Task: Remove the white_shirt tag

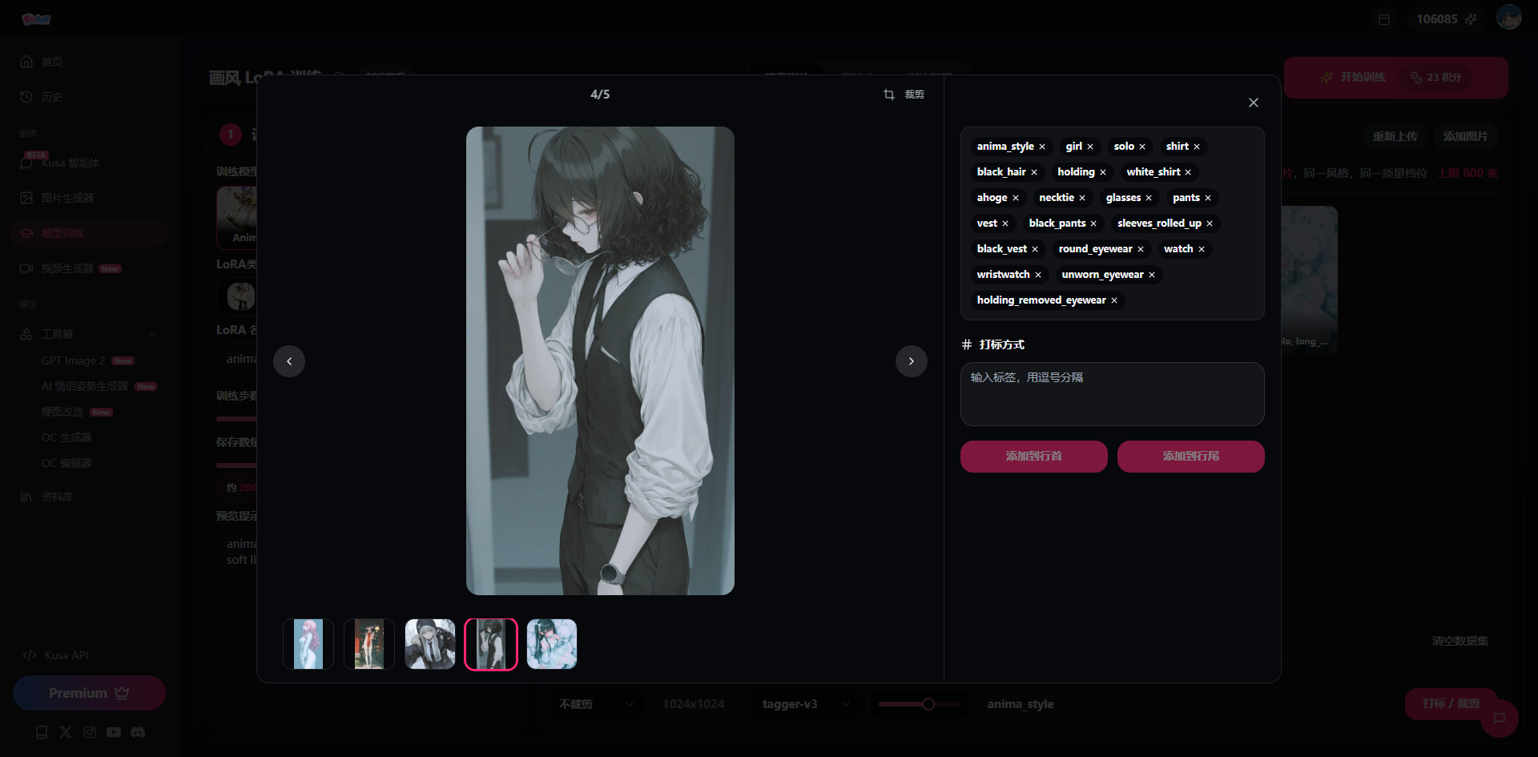Action: click(x=1188, y=172)
